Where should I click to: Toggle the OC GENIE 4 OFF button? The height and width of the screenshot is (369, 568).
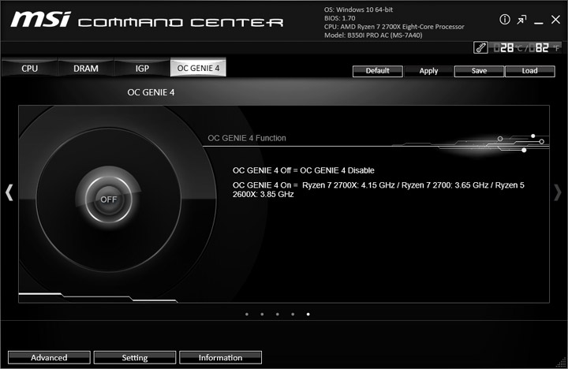pos(109,199)
